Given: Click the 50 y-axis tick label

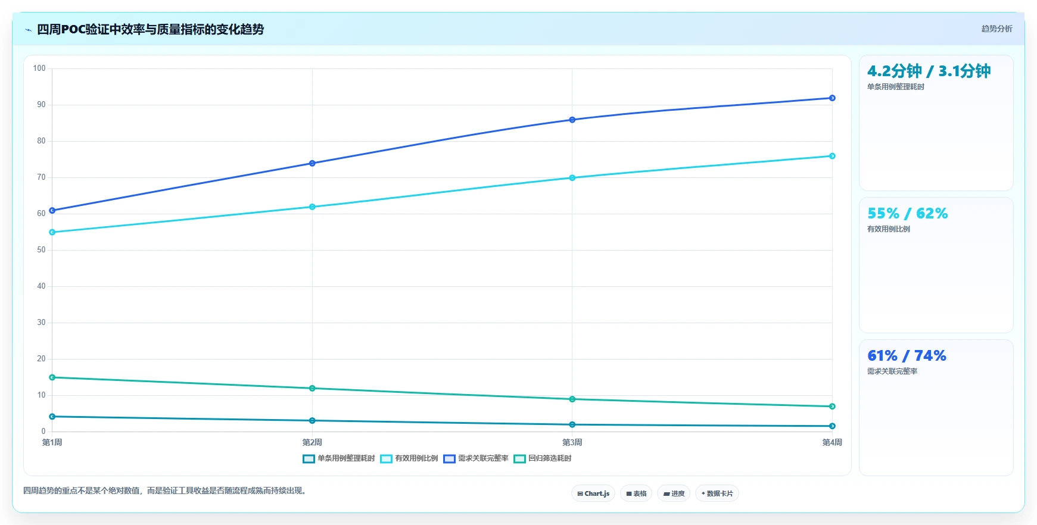Looking at the screenshot, I should (x=41, y=250).
